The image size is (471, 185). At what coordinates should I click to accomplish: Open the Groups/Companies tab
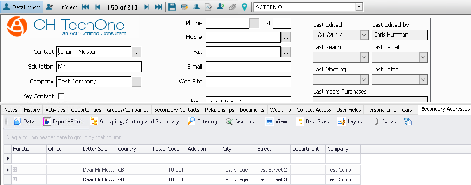(128, 110)
